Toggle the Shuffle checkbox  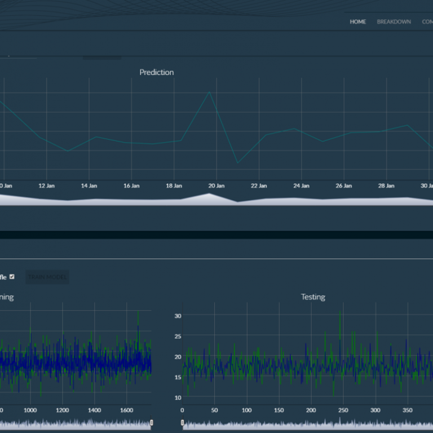click(x=12, y=277)
